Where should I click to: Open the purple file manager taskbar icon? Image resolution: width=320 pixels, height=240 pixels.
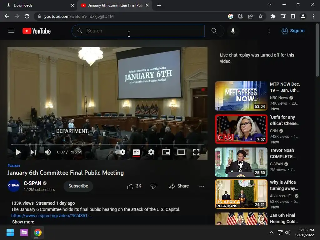coord(24,232)
